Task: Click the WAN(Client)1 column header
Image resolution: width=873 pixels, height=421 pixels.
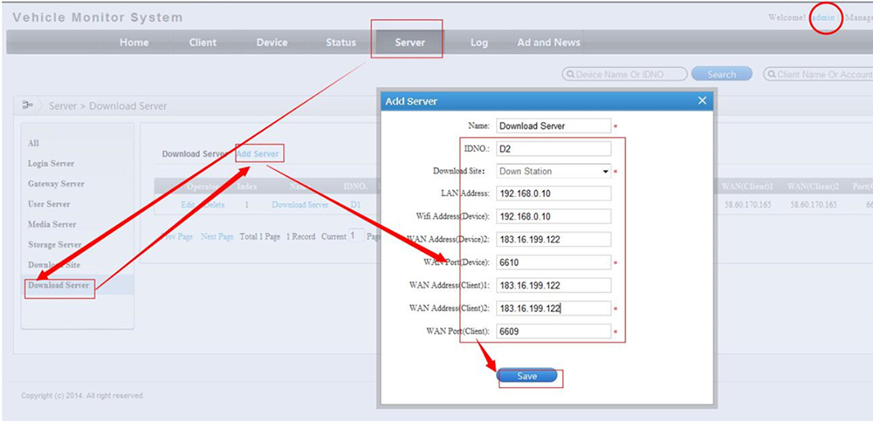Action: 747,186
